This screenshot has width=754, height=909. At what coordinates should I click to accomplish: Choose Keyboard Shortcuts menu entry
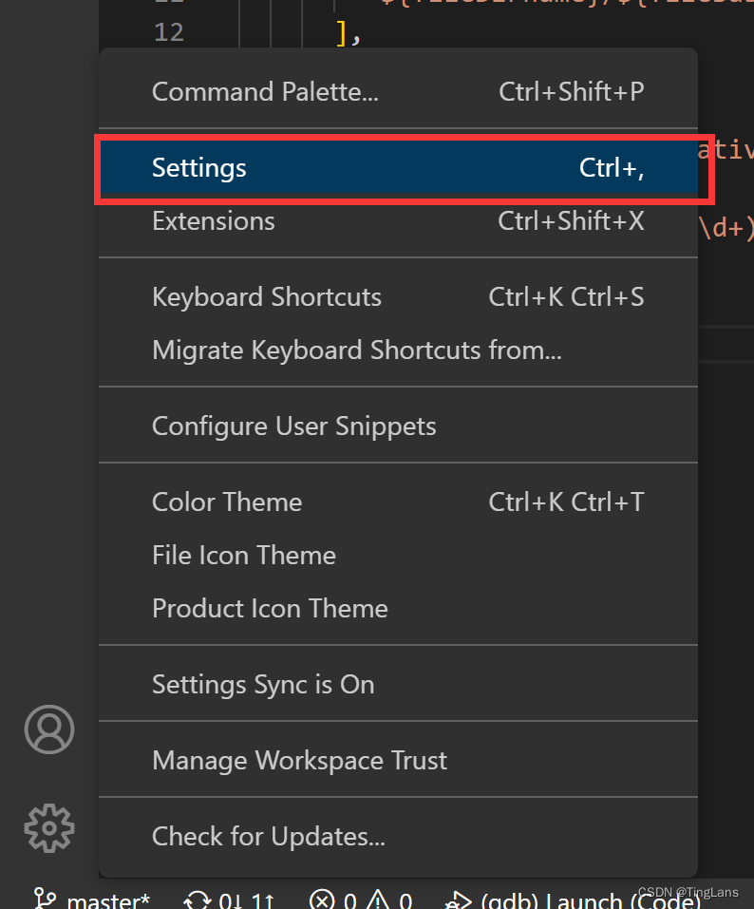point(398,296)
